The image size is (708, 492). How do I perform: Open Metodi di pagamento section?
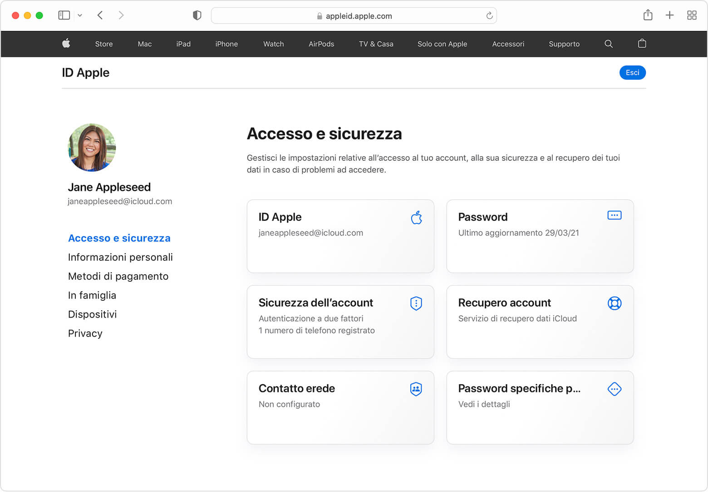[x=118, y=276]
